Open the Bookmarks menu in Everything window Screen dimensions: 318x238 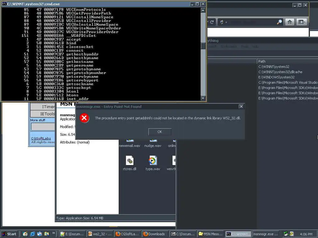pos(229,46)
